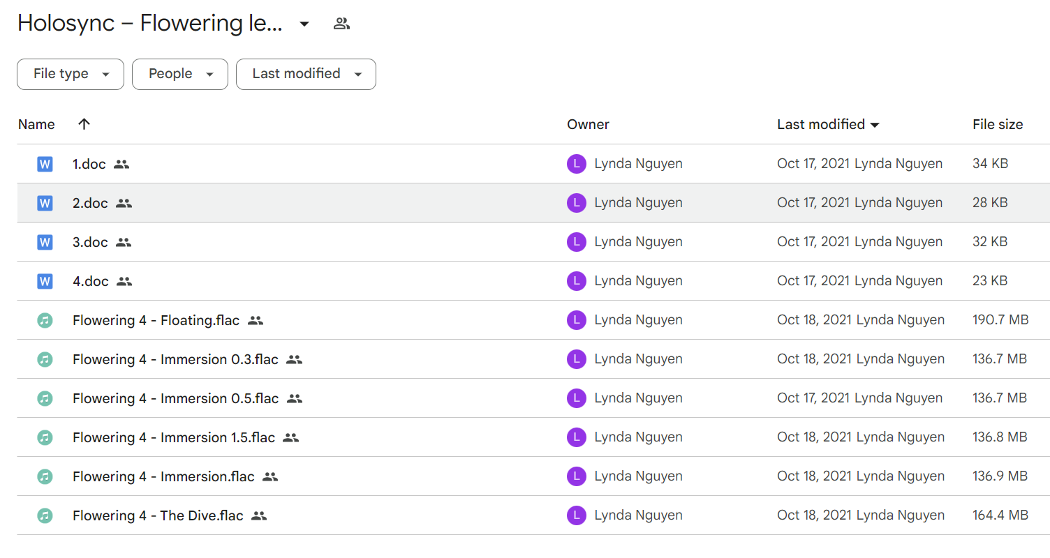Click the shared icon next to Immersion 0.5.flac

click(x=295, y=399)
